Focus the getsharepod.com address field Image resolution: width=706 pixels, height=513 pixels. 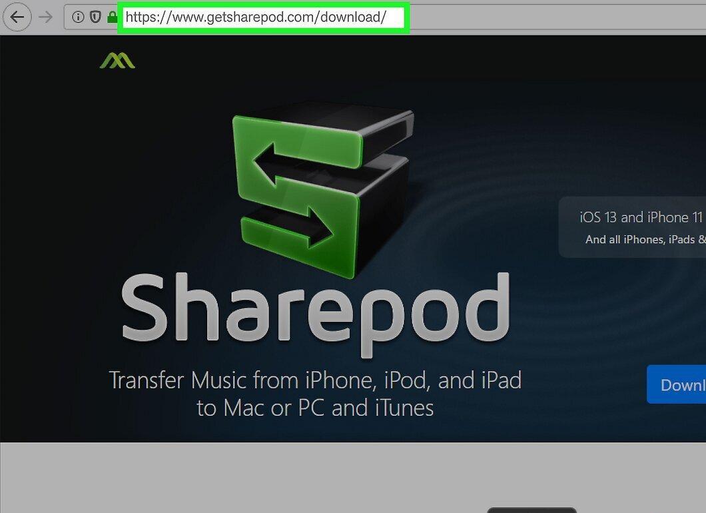[x=264, y=17]
